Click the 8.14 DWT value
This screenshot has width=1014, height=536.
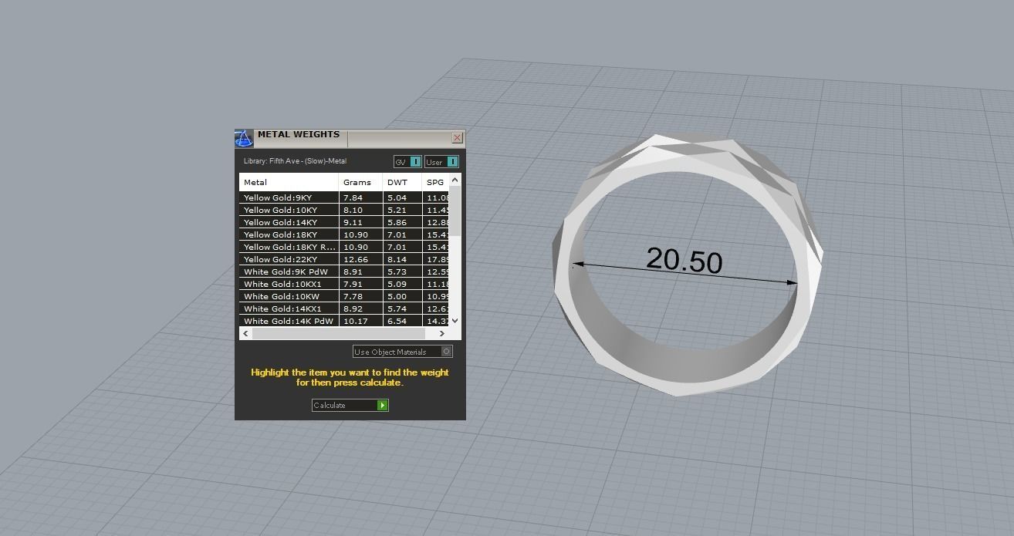coord(397,259)
